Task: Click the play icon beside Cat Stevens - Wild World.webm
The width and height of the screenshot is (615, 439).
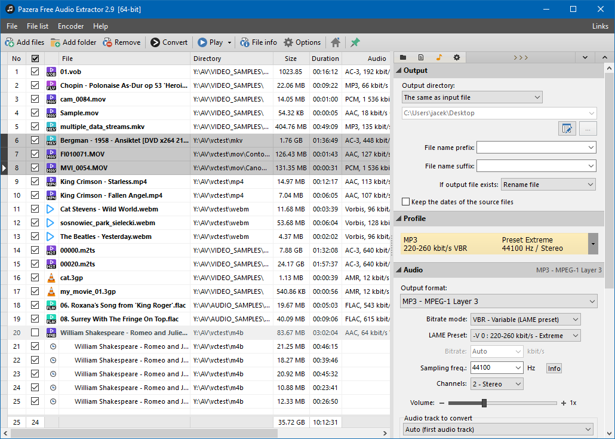Action: [50, 209]
